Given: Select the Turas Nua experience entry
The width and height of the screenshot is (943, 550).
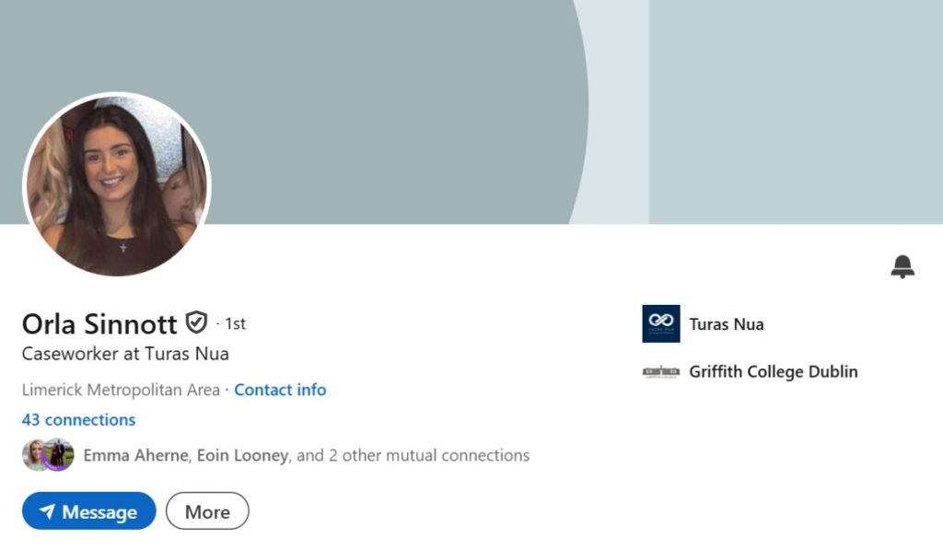Looking at the screenshot, I should (727, 323).
